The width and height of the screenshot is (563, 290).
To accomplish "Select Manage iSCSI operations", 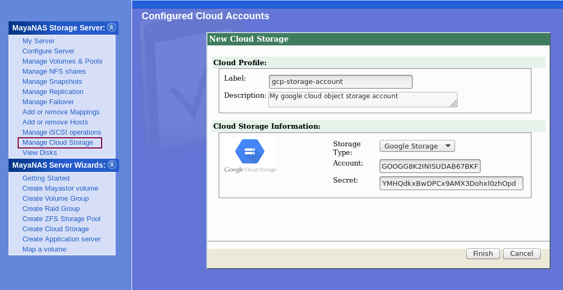I will click(61, 132).
